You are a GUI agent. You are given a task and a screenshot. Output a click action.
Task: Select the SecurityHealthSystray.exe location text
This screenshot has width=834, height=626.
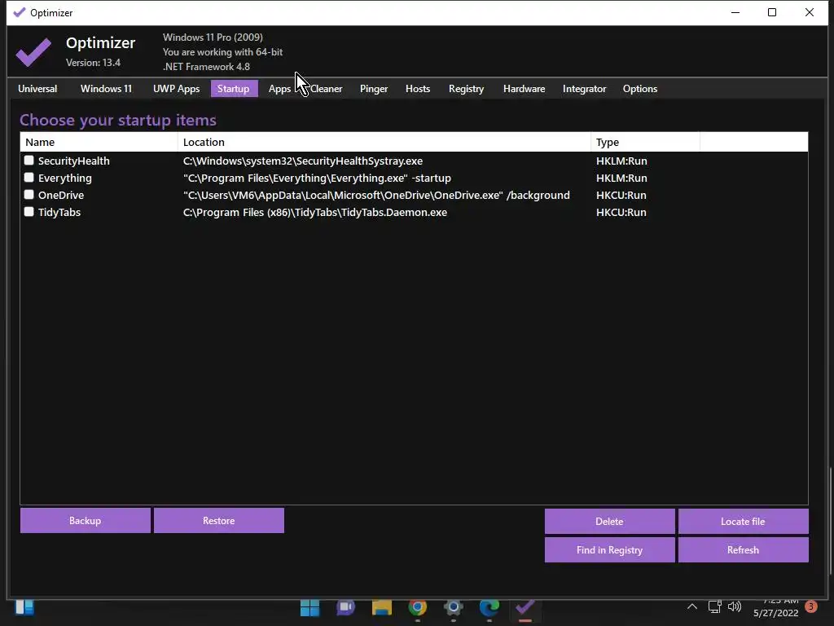(x=303, y=161)
